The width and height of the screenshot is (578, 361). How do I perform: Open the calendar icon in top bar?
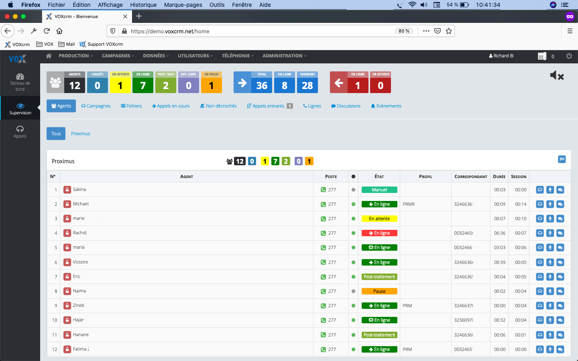[x=542, y=56]
